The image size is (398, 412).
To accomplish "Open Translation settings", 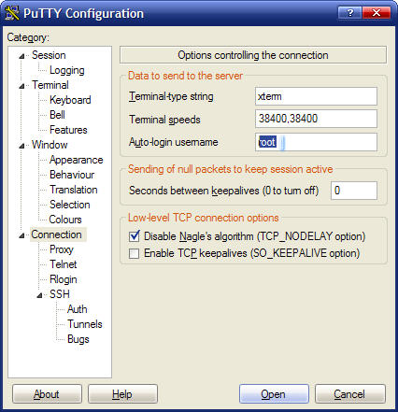I will point(74,190).
